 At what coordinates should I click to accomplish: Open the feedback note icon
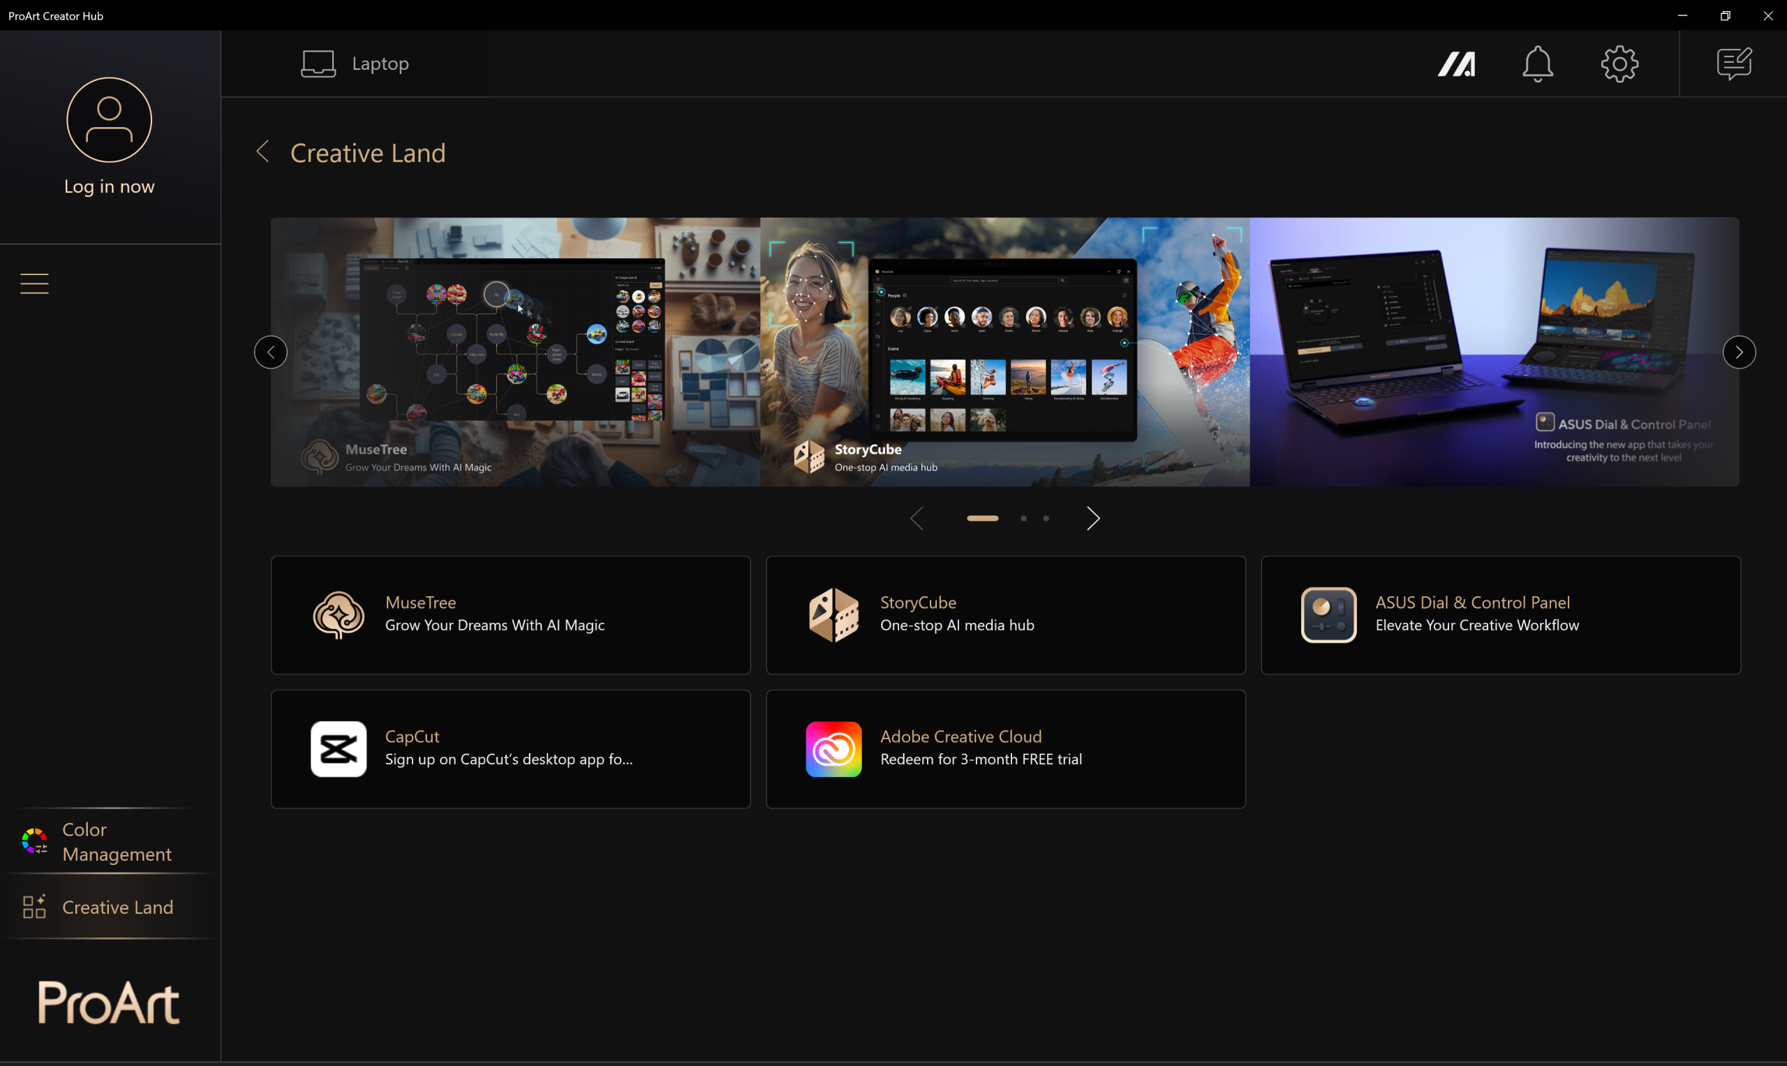coord(1735,64)
